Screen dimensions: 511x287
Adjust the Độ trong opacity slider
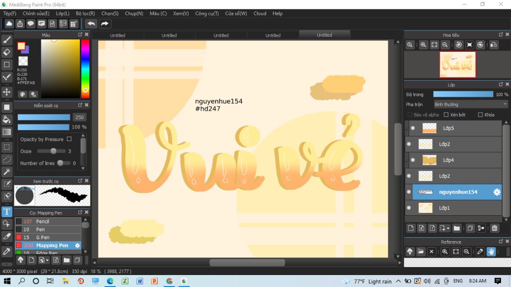point(463,94)
